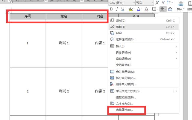This screenshot has height=120, width=192.
Task: Open the 插入(I) submenu entry
Action: click(143, 46)
